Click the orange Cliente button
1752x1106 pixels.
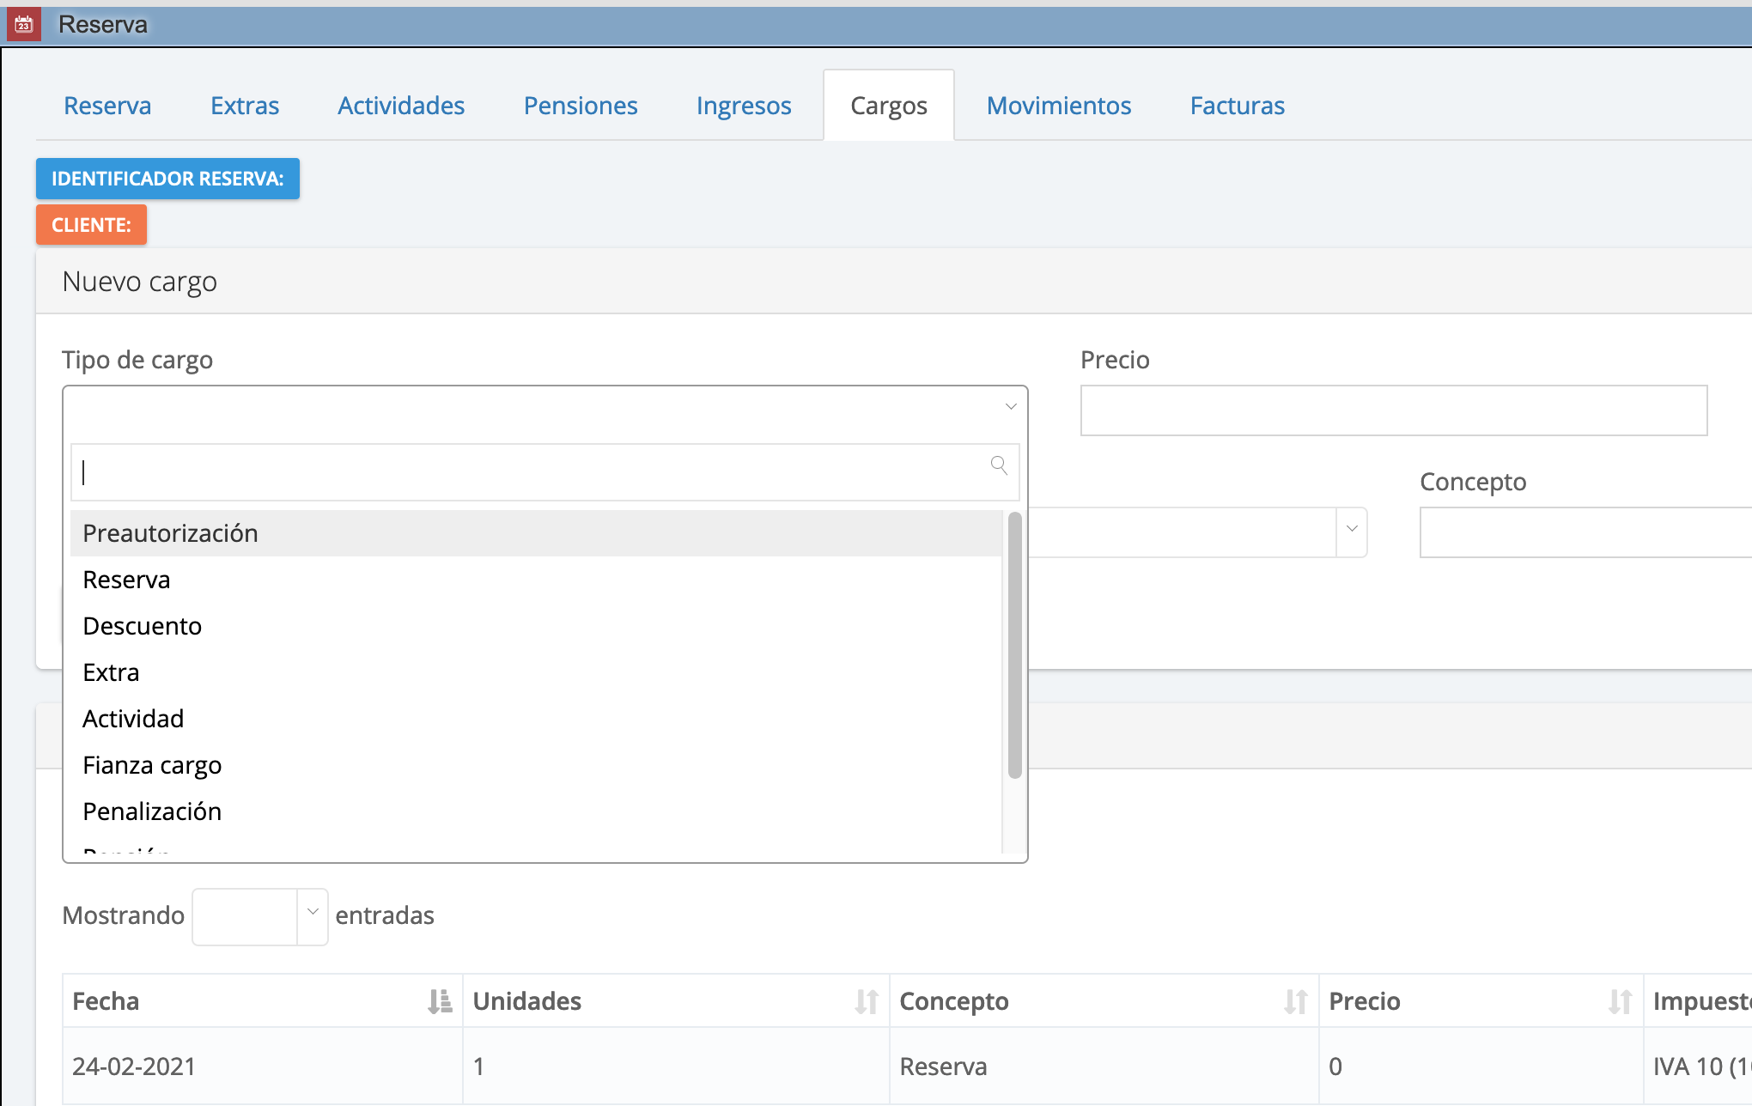[91, 225]
